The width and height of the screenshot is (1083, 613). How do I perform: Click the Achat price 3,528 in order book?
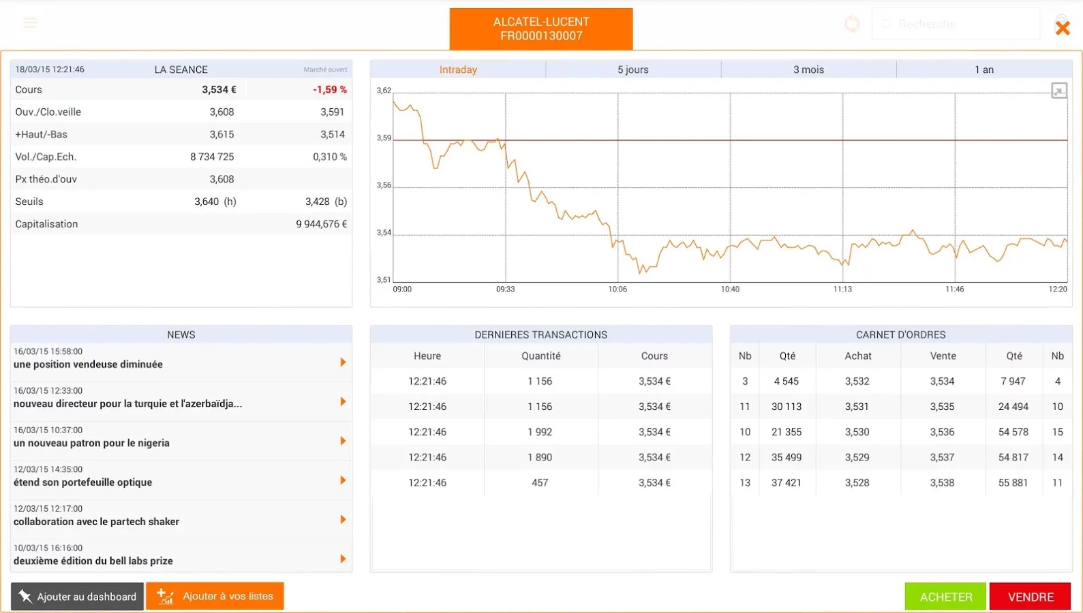tap(857, 482)
